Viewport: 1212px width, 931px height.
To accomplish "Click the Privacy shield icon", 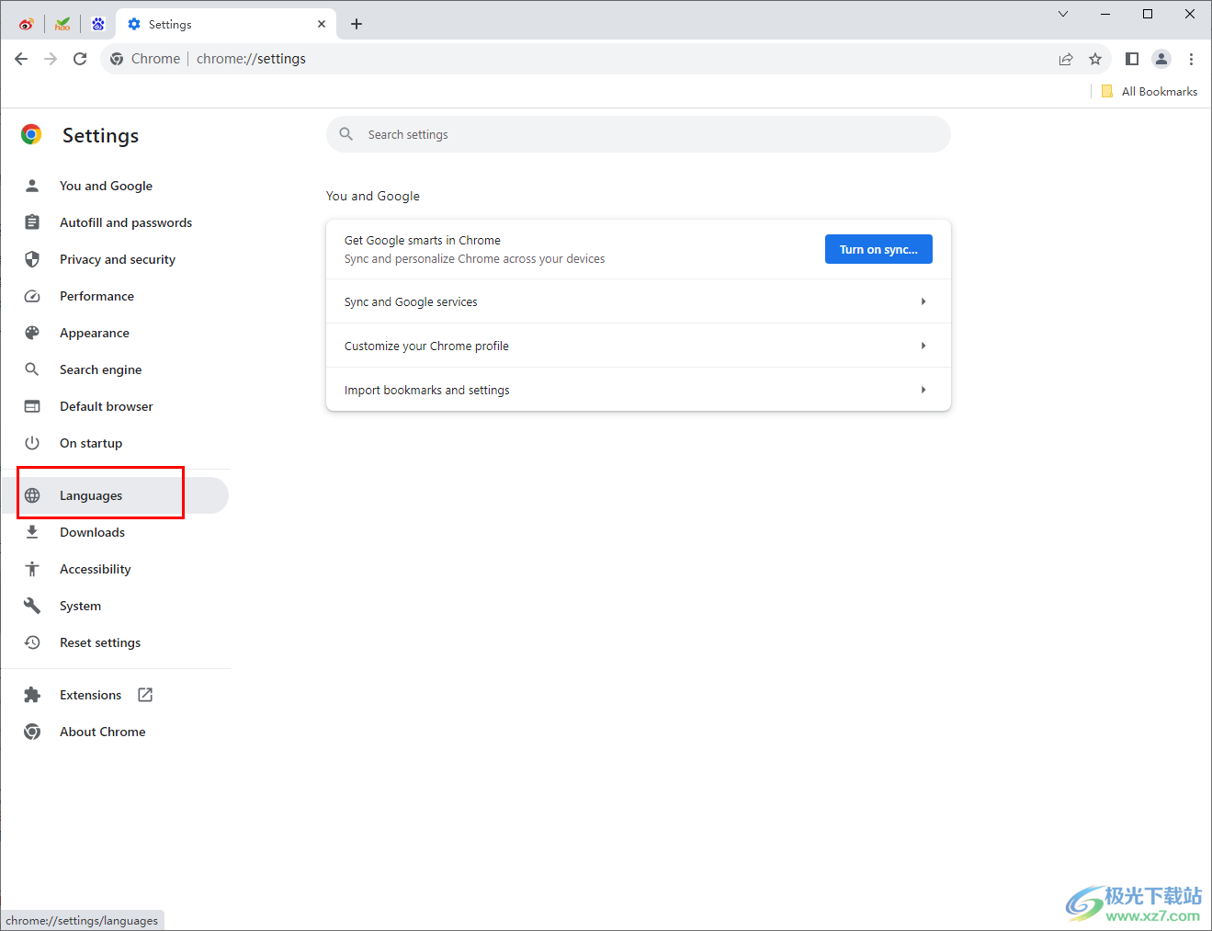I will [x=32, y=259].
